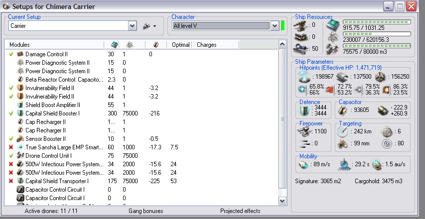Sort by the powergrid column header icon

point(130,45)
